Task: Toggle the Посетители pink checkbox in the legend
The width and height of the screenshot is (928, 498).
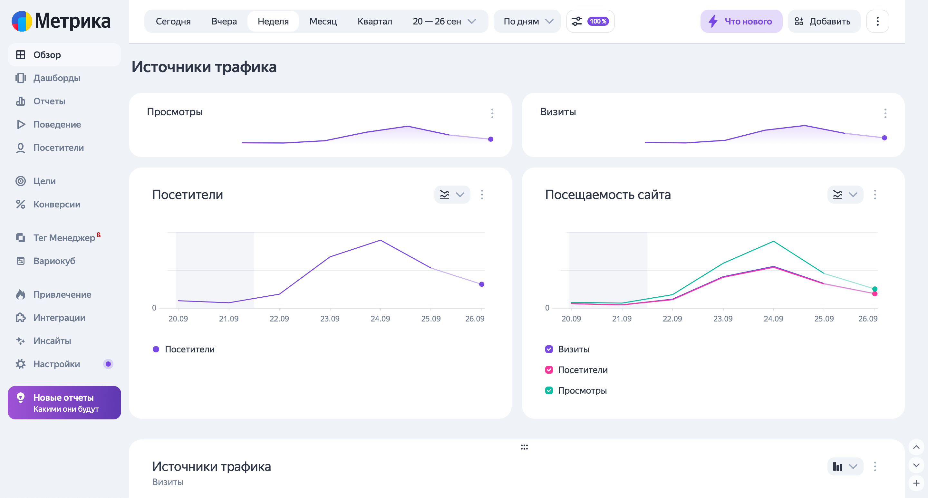Action: (x=549, y=370)
